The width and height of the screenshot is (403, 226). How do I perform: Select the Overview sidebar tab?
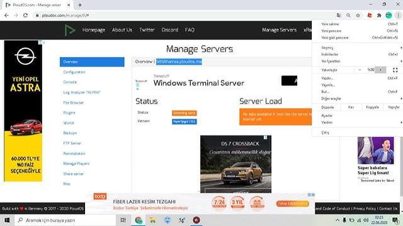click(92, 62)
